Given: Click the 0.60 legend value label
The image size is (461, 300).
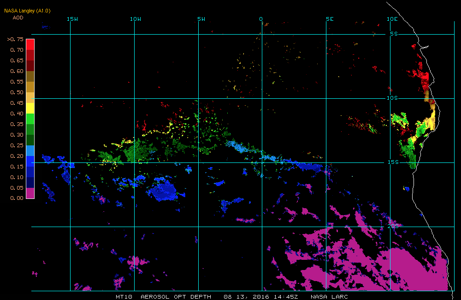Looking at the screenshot, I should click(x=17, y=71).
